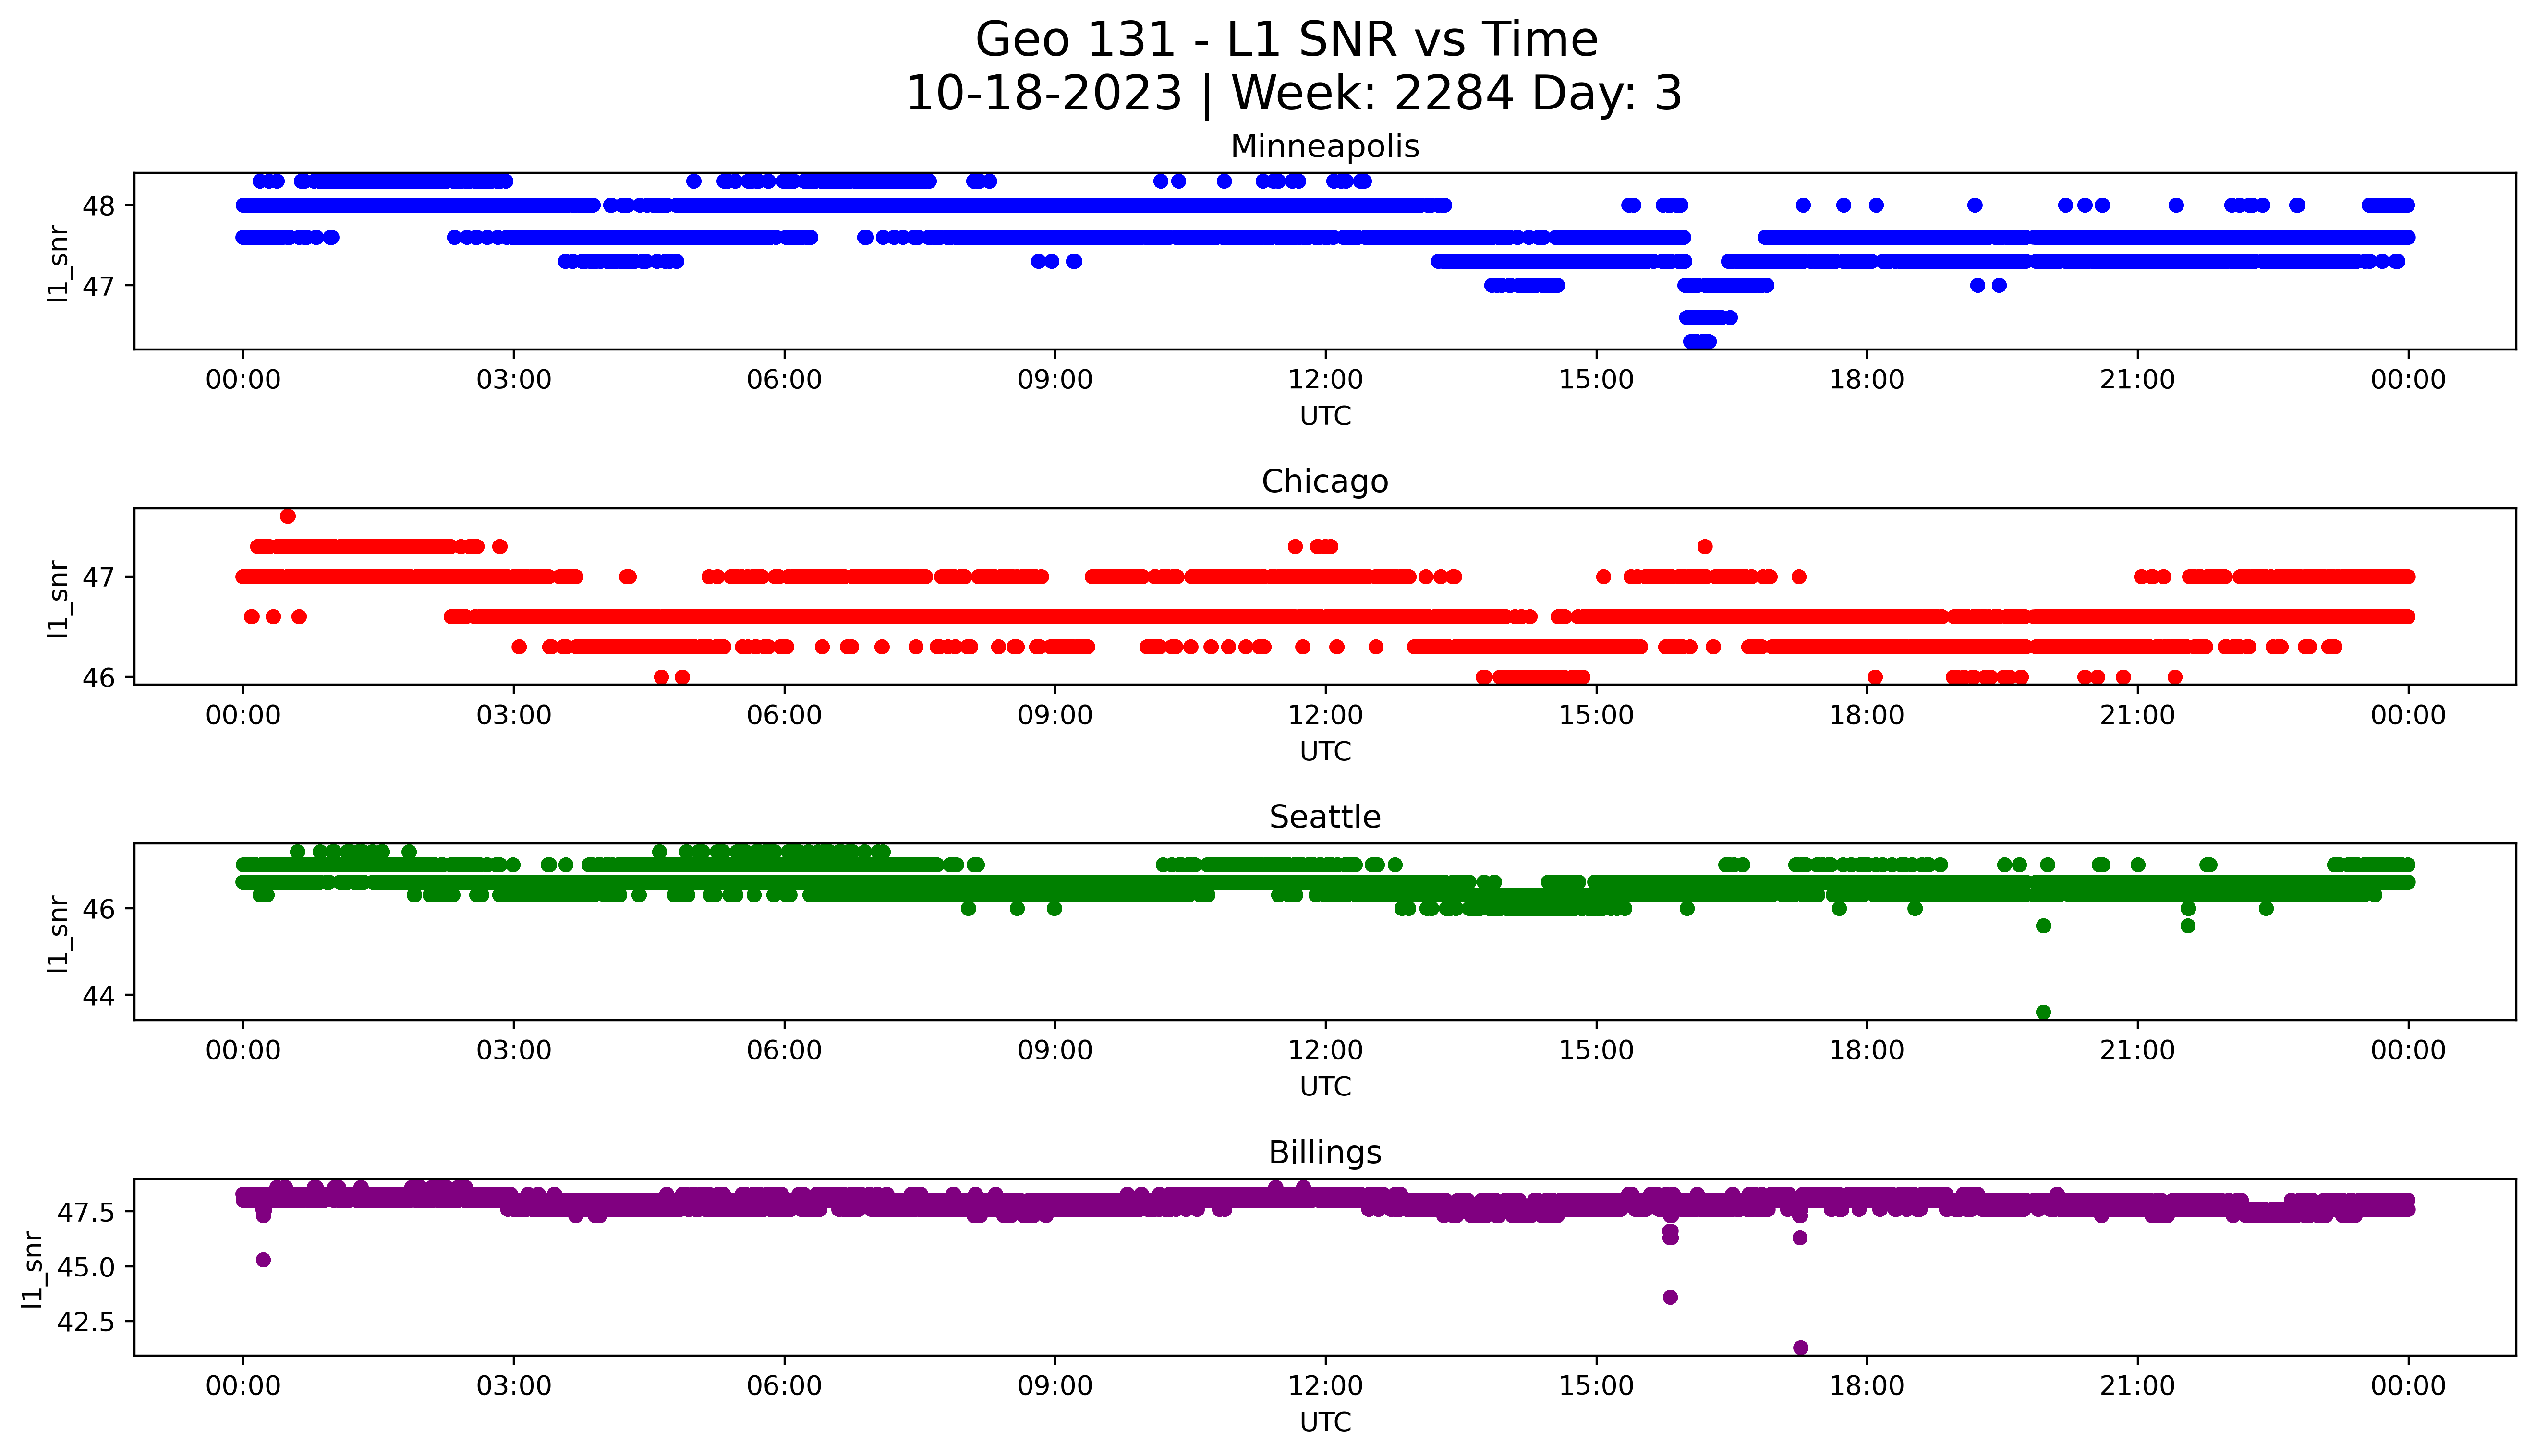Click the '03:00' tick under Billings plot

[x=514, y=1386]
